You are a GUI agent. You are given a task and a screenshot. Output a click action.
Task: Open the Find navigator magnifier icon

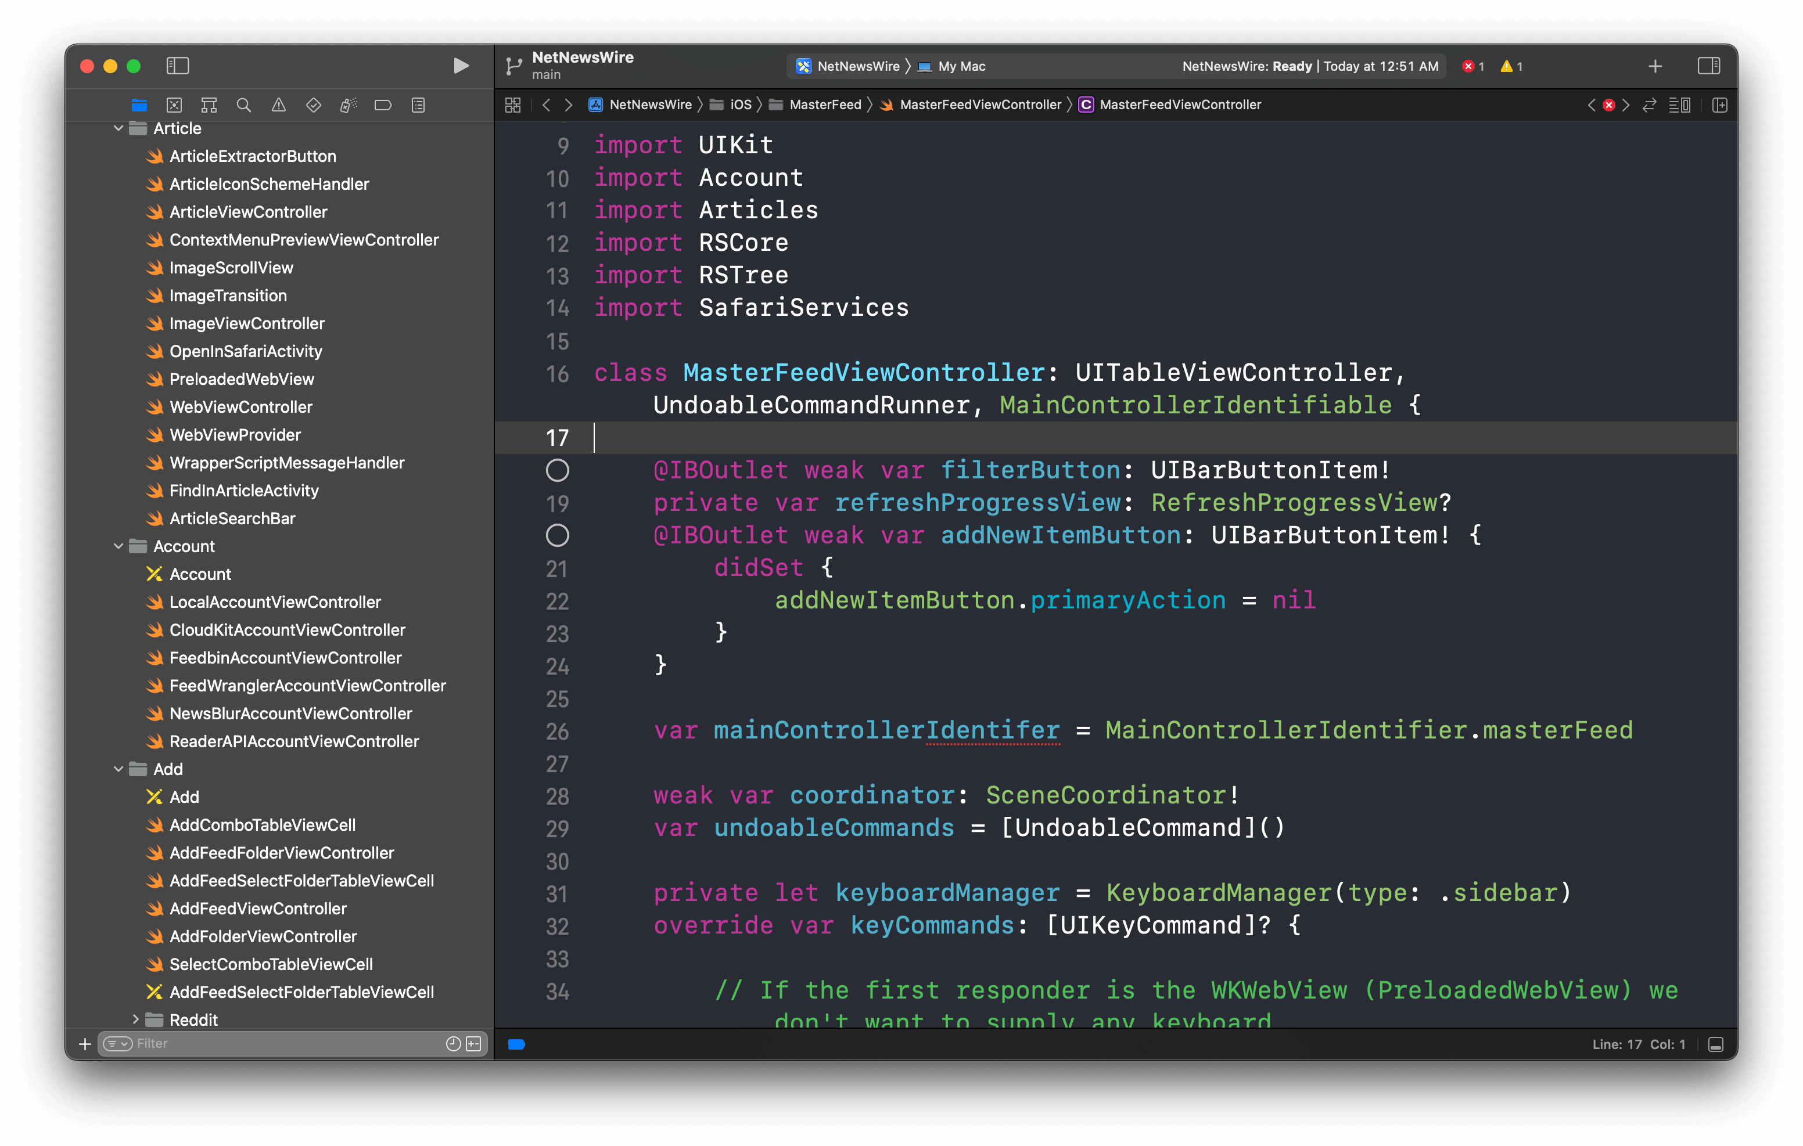[243, 105]
